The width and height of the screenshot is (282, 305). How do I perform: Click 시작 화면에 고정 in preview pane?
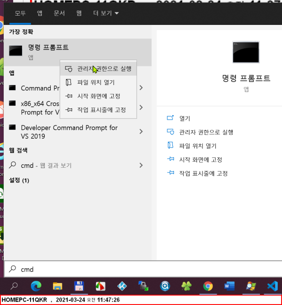201,160
